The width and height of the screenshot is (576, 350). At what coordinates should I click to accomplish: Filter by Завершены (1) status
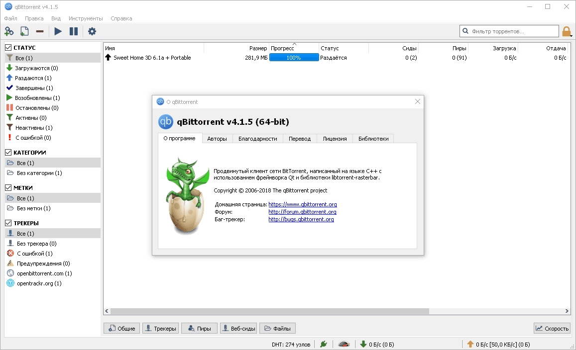pyautogui.click(x=34, y=87)
